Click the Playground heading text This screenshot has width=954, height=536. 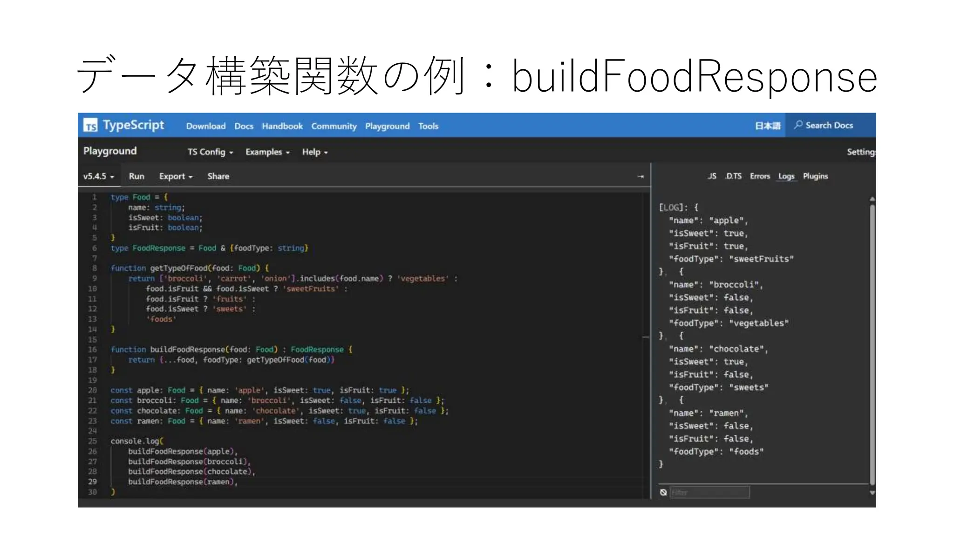tap(110, 151)
